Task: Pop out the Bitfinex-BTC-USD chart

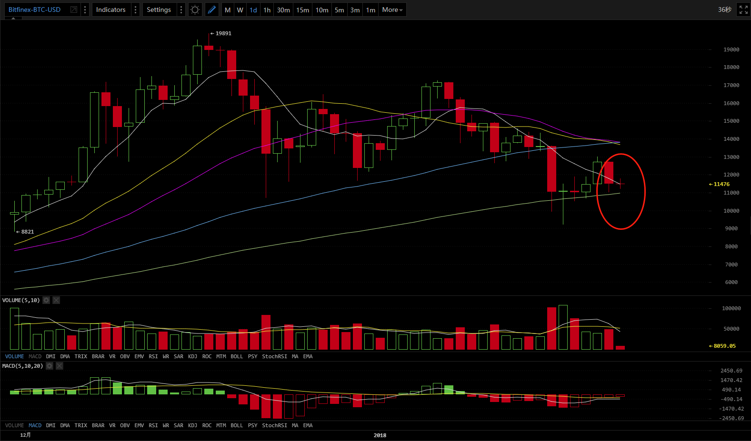Action: click(x=74, y=10)
